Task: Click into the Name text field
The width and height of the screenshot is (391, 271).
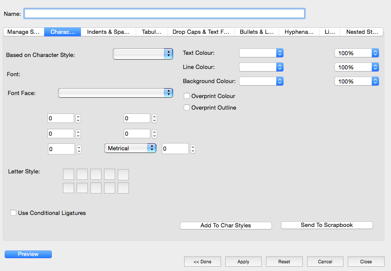Action: 164,14
